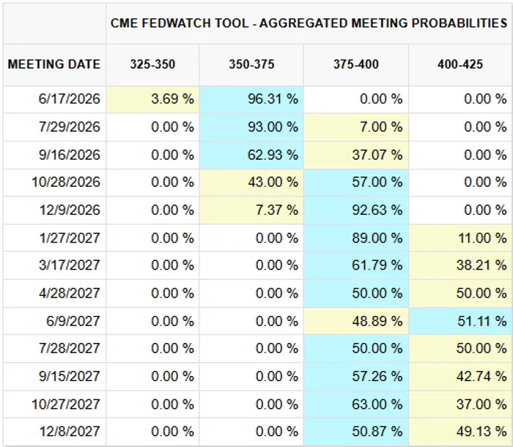Select the 62.93 % probability cell
This screenshot has height=447, width=513.
coord(251,155)
